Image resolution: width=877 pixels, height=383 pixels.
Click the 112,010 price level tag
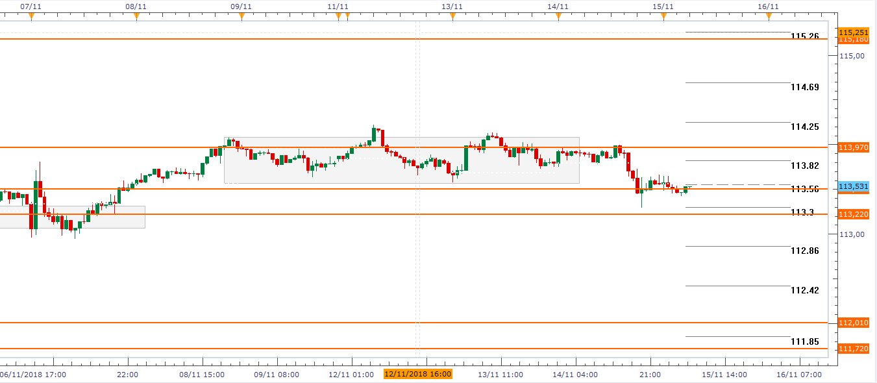(853, 323)
